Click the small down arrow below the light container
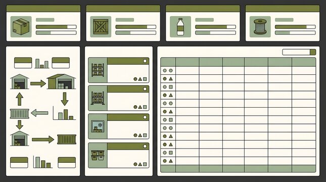 20,124
